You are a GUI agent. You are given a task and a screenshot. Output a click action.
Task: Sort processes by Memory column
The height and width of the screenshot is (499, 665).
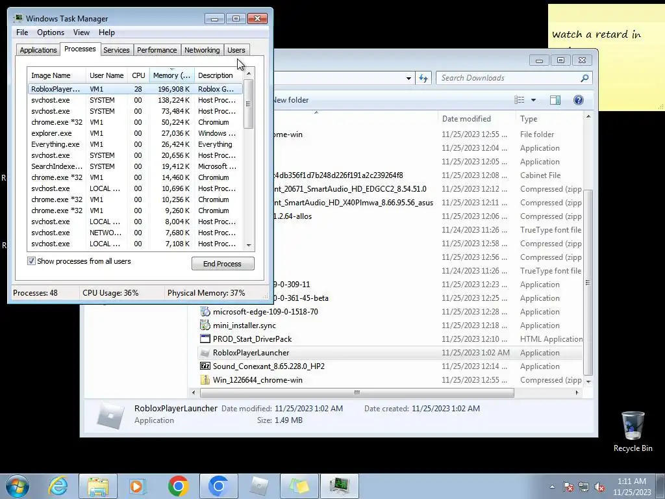click(x=171, y=75)
